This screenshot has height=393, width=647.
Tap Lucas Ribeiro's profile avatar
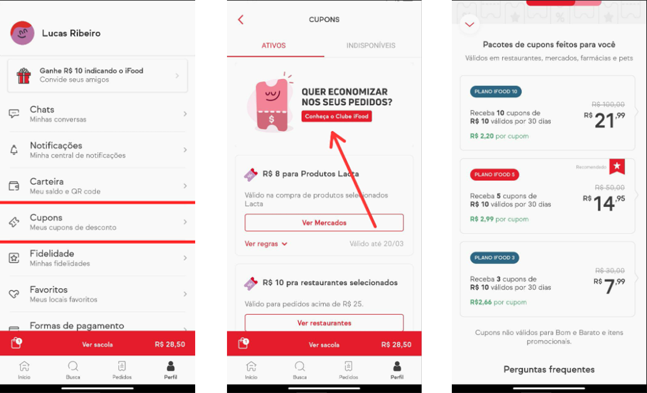[x=22, y=33]
